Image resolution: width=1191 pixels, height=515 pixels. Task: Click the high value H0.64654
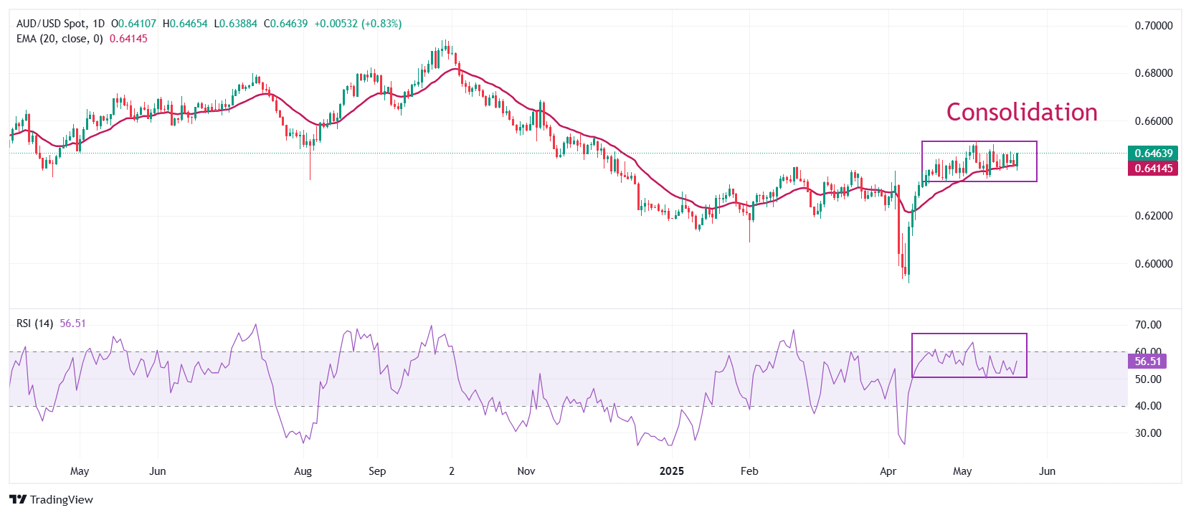(x=185, y=24)
